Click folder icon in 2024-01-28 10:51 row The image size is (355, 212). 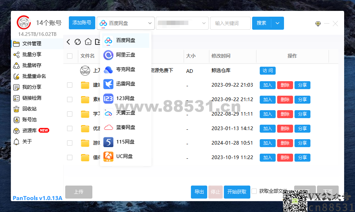(85, 143)
